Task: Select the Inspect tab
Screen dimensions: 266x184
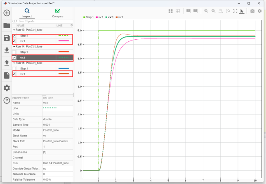Action: 27,13
